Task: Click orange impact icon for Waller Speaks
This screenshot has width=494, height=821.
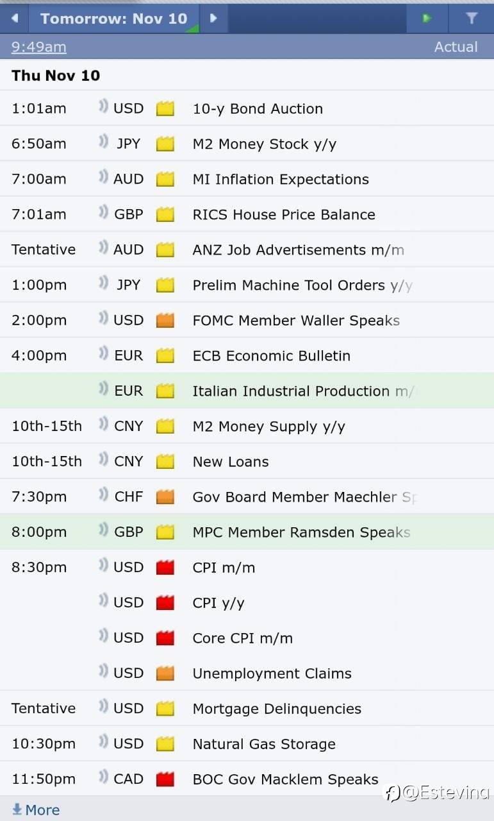Action: click(165, 320)
